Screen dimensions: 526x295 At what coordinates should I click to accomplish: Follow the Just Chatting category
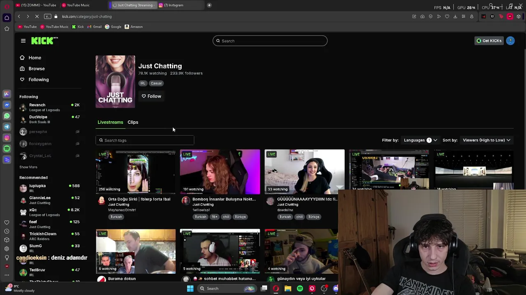[x=151, y=96]
